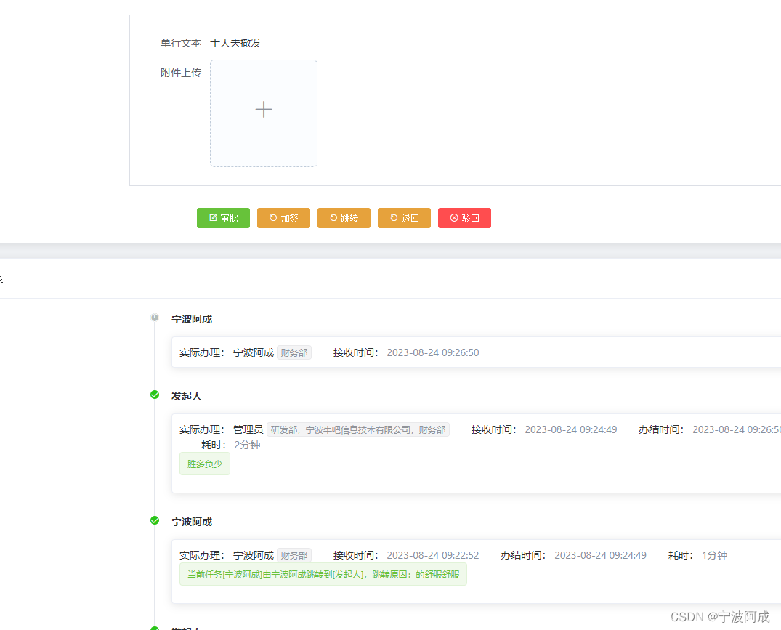Screen dimensions: 781x630
Task: Click the clock pending icon beside 宁波阿成 node
Action: [154, 317]
